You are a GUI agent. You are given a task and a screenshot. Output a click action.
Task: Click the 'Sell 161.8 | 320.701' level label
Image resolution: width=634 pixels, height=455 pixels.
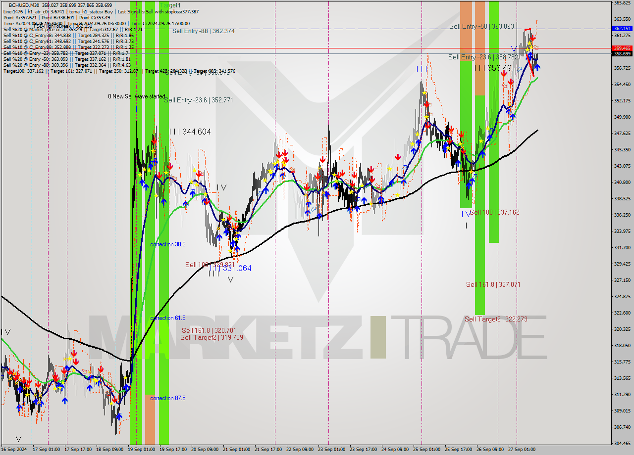(x=209, y=330)
